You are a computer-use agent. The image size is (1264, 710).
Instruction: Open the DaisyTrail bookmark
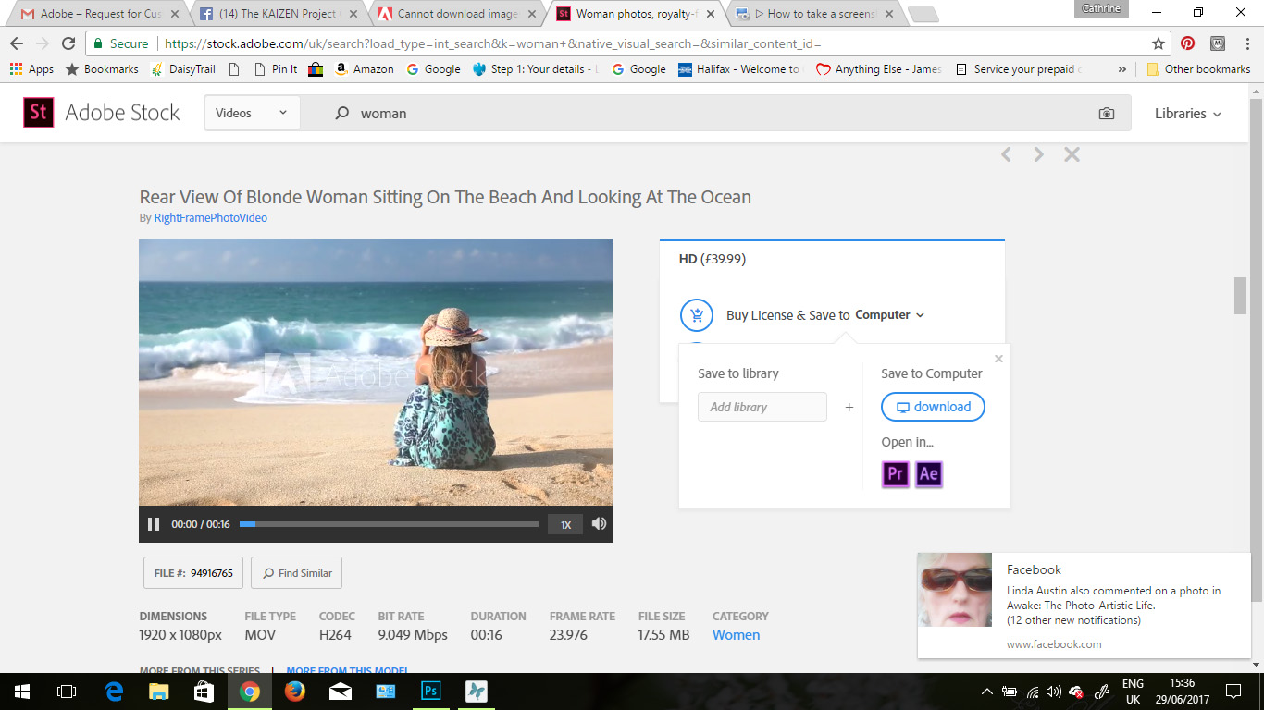point(183,69)
